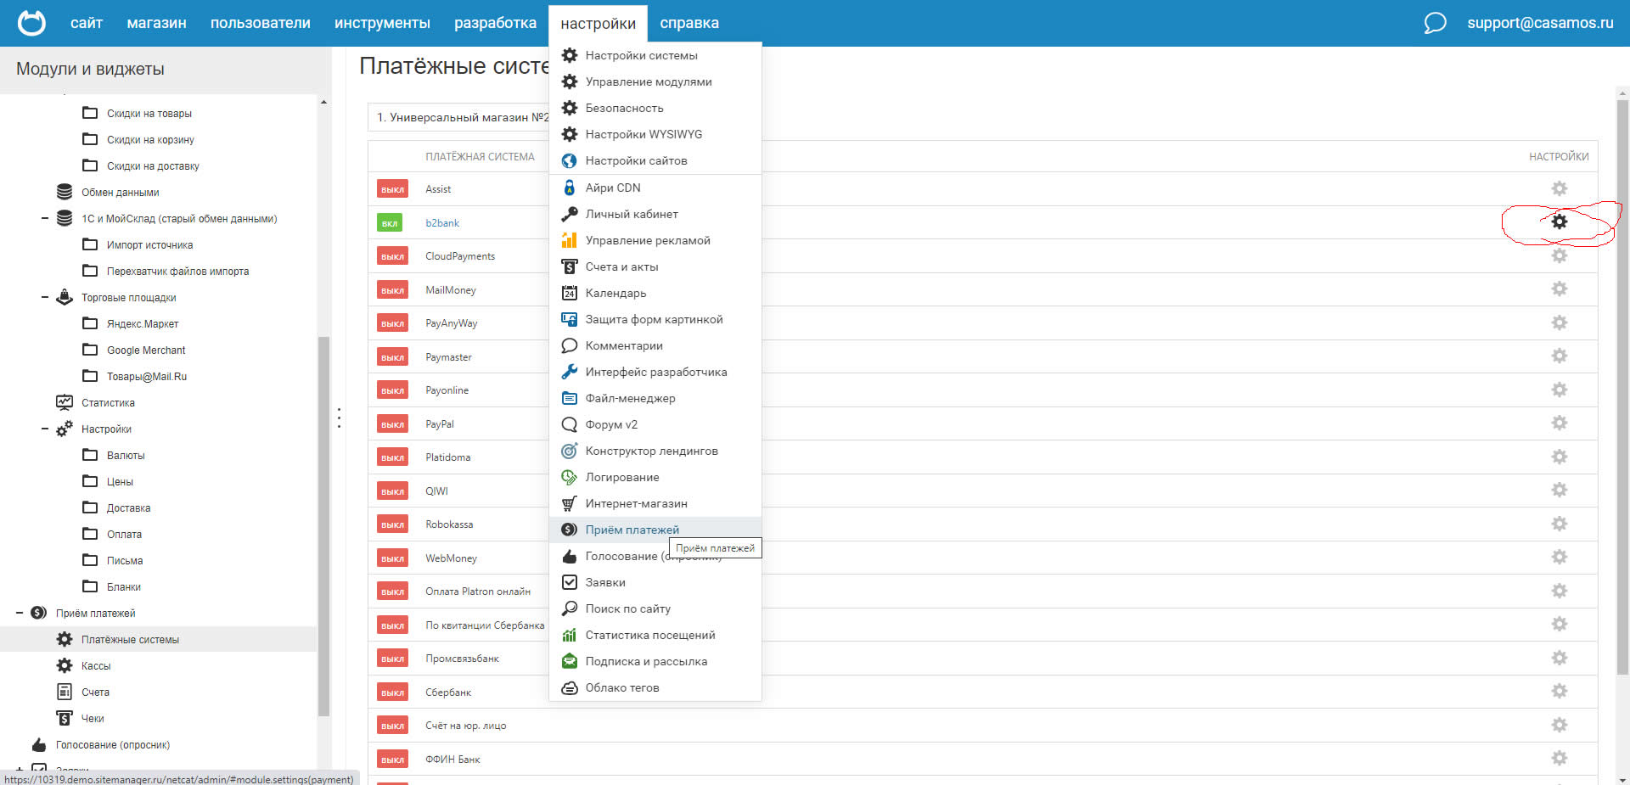The image size is (1630, 785).
Task: Click the Файл-менеджер icon in the menu
Action: pyautogui.click(x=570, y=398)
